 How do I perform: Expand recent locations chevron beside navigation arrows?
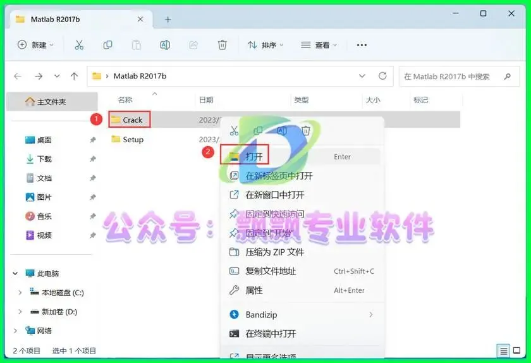(x=57, y=76)
